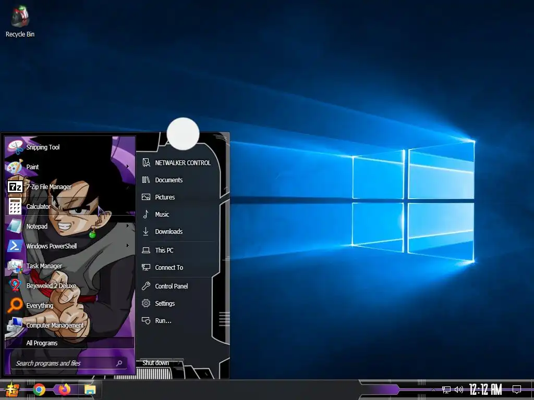
Task: Click the Notepad icon
Action: click(15, 226)
